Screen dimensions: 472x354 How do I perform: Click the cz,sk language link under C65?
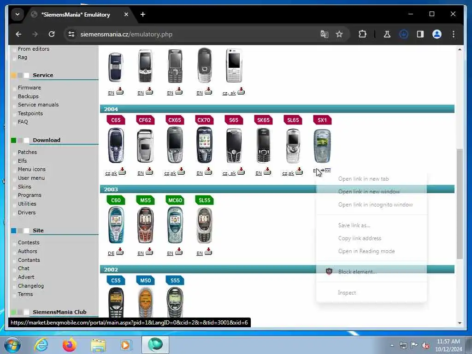(111, 173)
